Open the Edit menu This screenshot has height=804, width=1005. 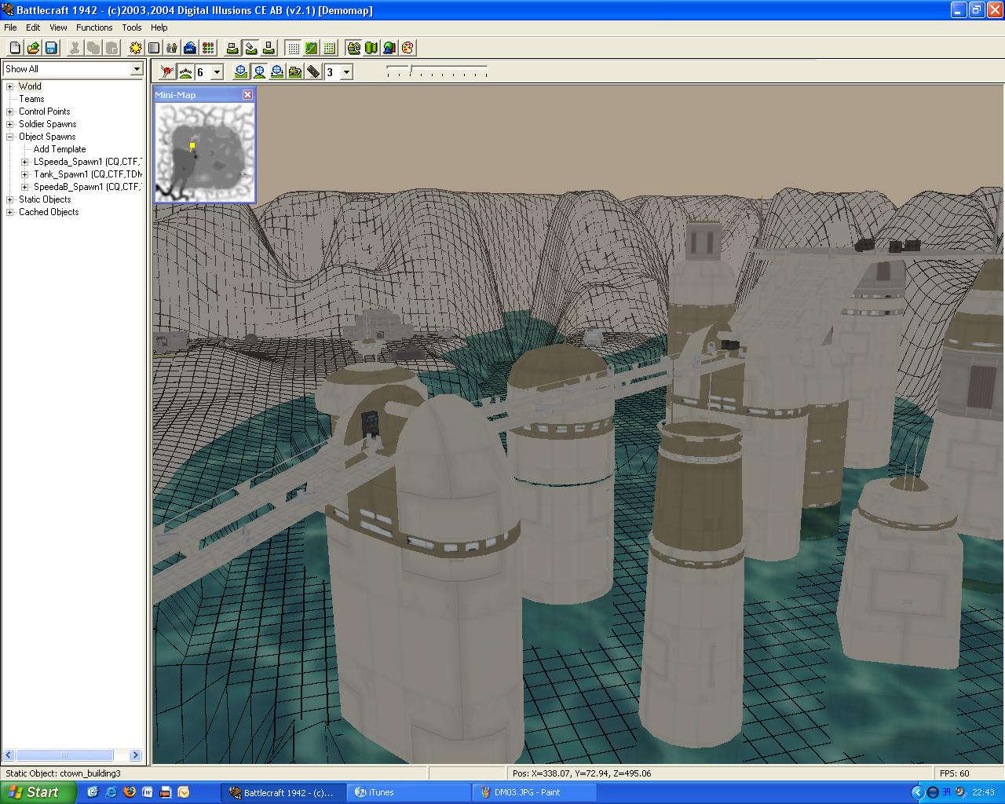point(33,27)
